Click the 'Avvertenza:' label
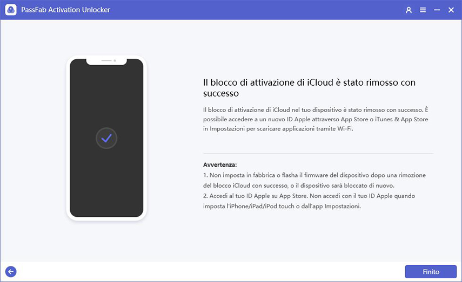The height and width of the screenshot is (282, 462). point(220,164)
